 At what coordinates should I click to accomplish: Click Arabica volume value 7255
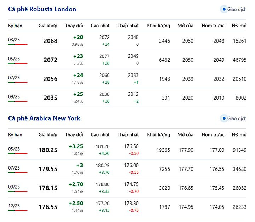tap(165, 169)
